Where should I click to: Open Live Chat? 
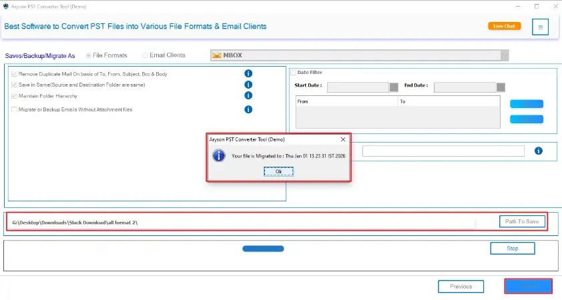tap(505, 26)
